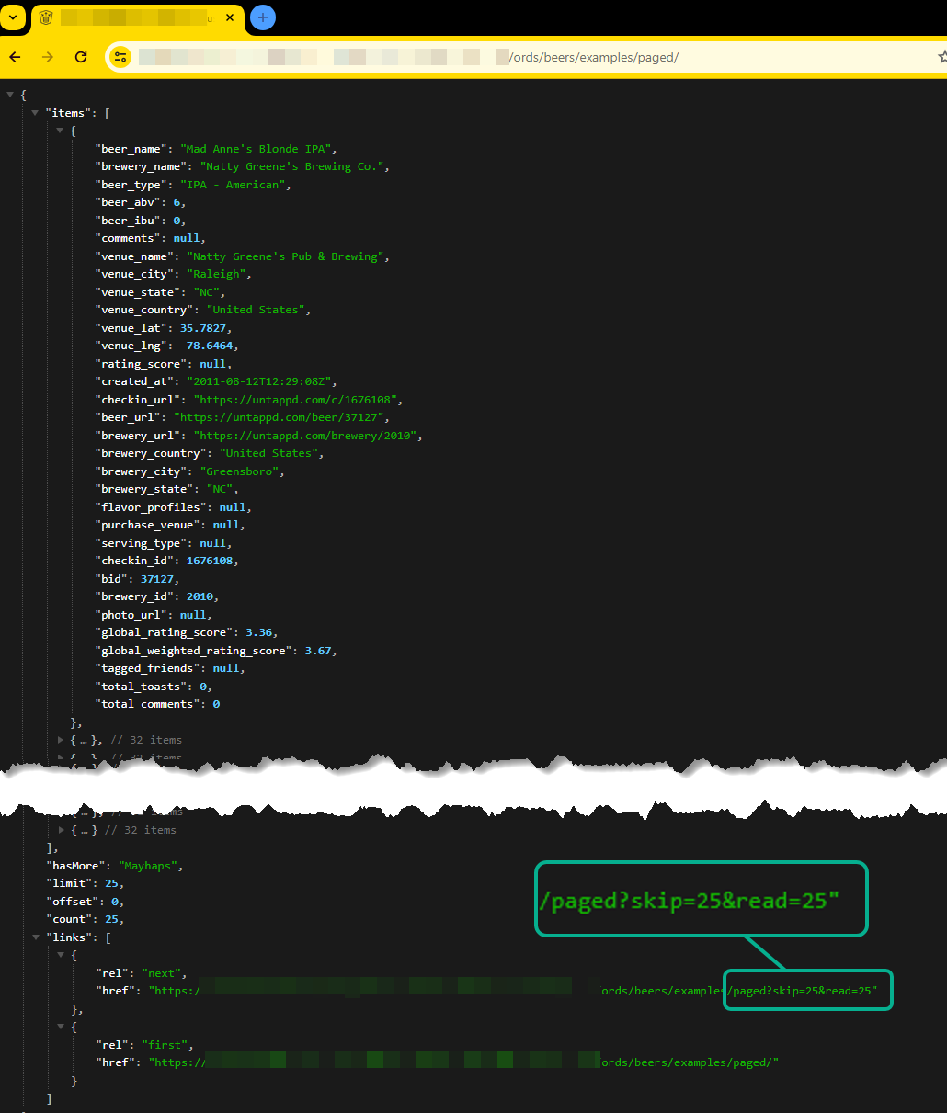Close the current browser tab
947x1113 pixels.
click(230, 17)
